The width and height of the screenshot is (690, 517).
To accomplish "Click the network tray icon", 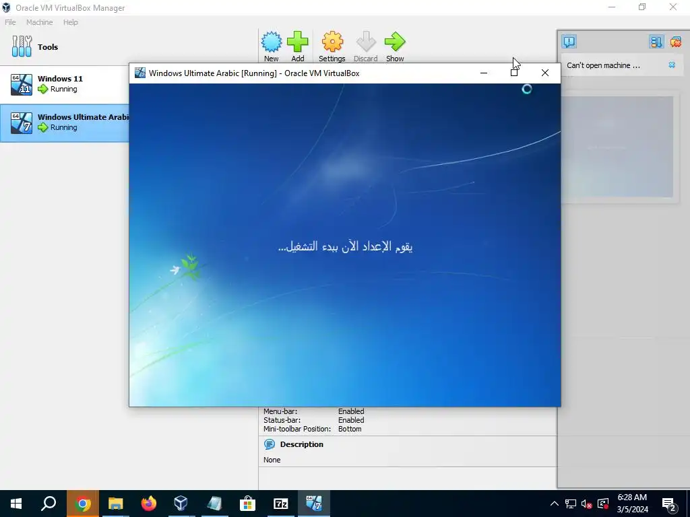I will tap(571, 504).
